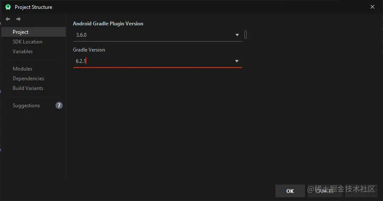383x201 pixels.
Task: Click the Gradle Version text field showing 6.2.1
Action: (153, 61)
